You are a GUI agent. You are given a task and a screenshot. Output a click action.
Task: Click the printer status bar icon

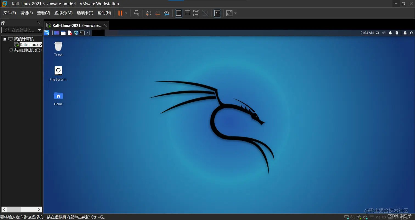point(372,217)
